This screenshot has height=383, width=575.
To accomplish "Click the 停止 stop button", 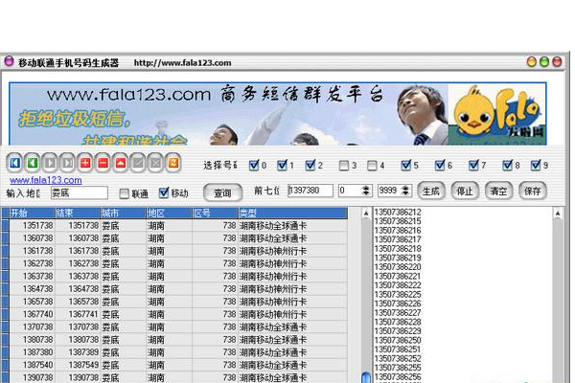I will pos(465,191).
